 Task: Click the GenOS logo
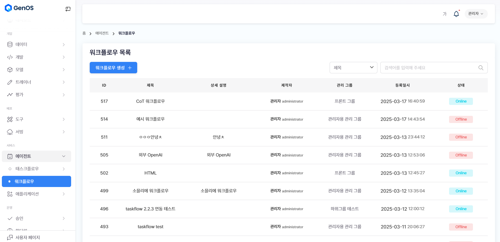point(19,8)
